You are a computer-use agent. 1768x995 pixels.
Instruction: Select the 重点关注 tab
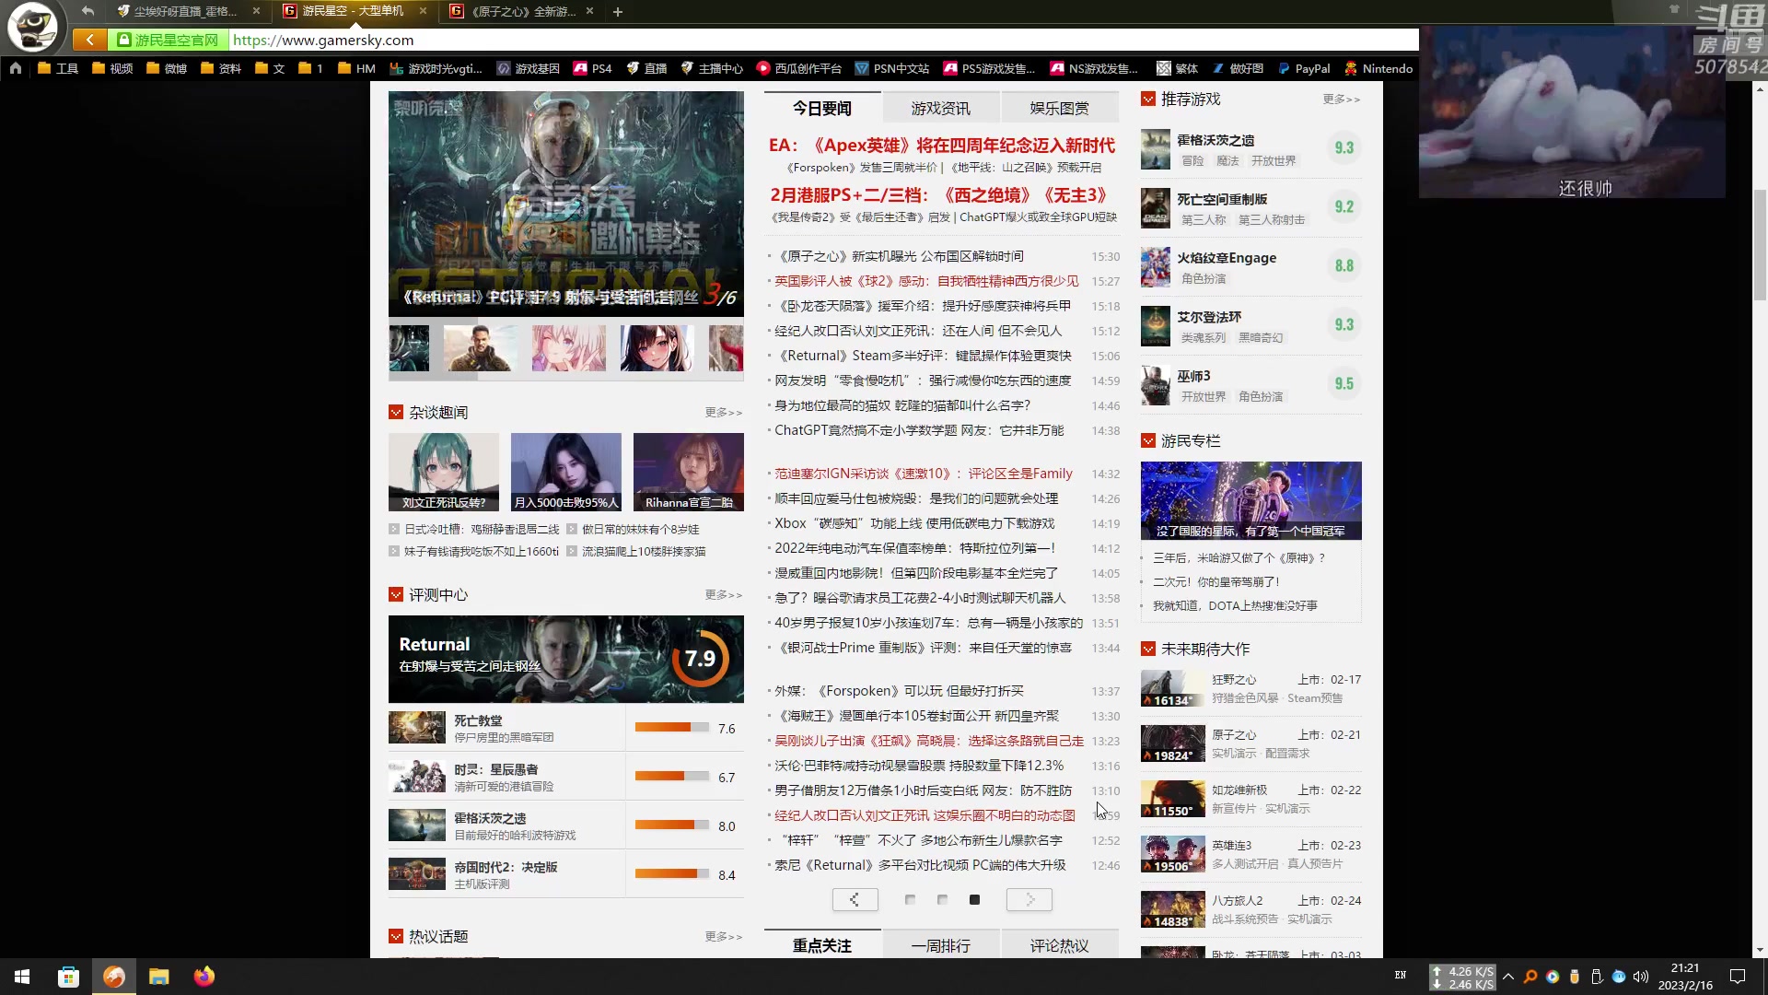(822, 945)
